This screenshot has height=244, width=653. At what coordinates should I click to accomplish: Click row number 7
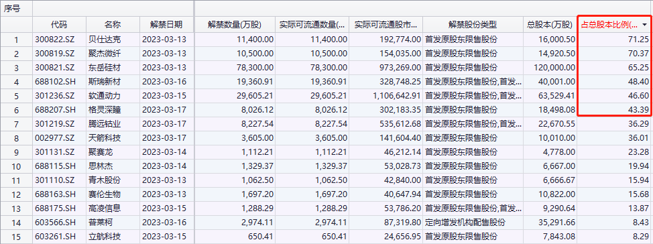16,125
